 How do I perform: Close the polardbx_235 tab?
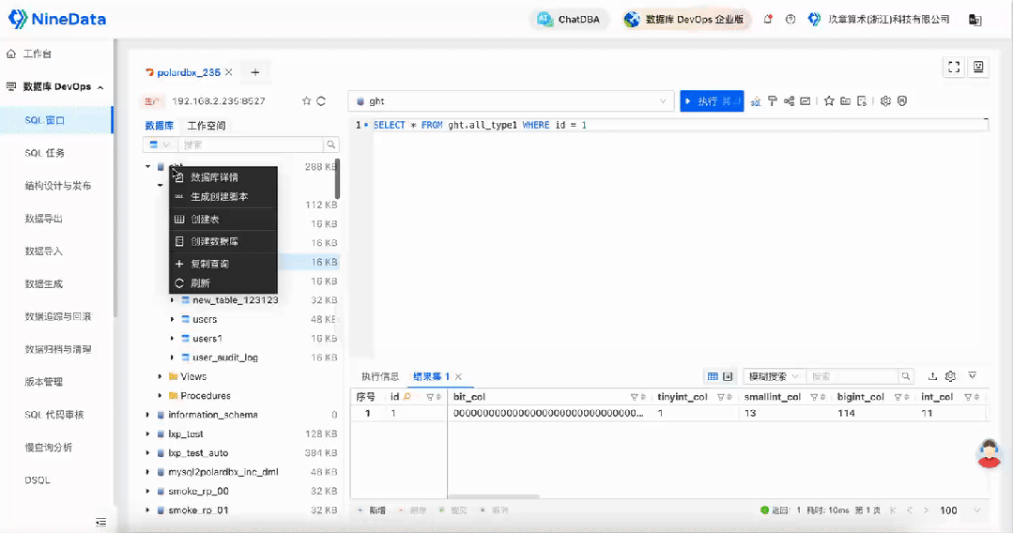pyautogui.click(x=229, y=72)
